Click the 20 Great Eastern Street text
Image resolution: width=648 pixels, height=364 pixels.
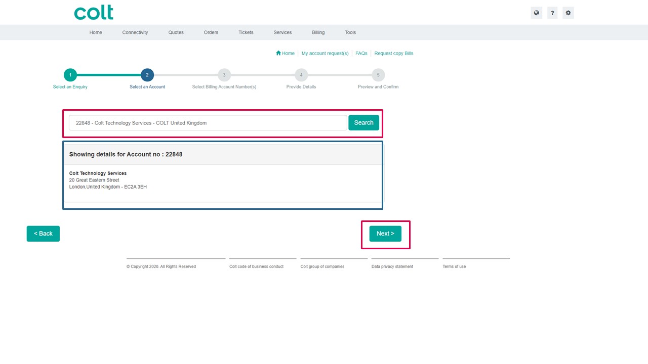click(94, 180)
